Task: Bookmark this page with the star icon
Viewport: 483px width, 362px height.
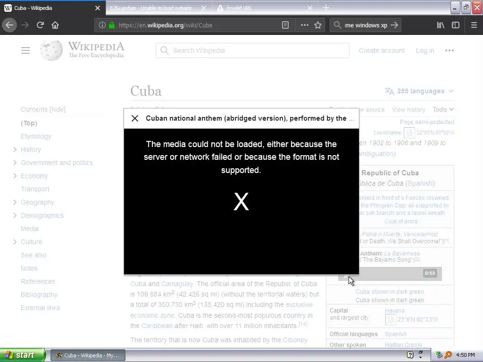Action: click(x=318, y=25)
